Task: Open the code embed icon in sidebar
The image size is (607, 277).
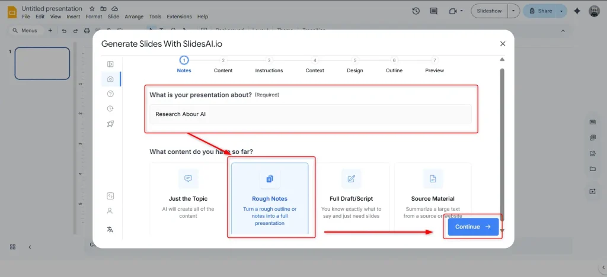Action: click(110, 196)
